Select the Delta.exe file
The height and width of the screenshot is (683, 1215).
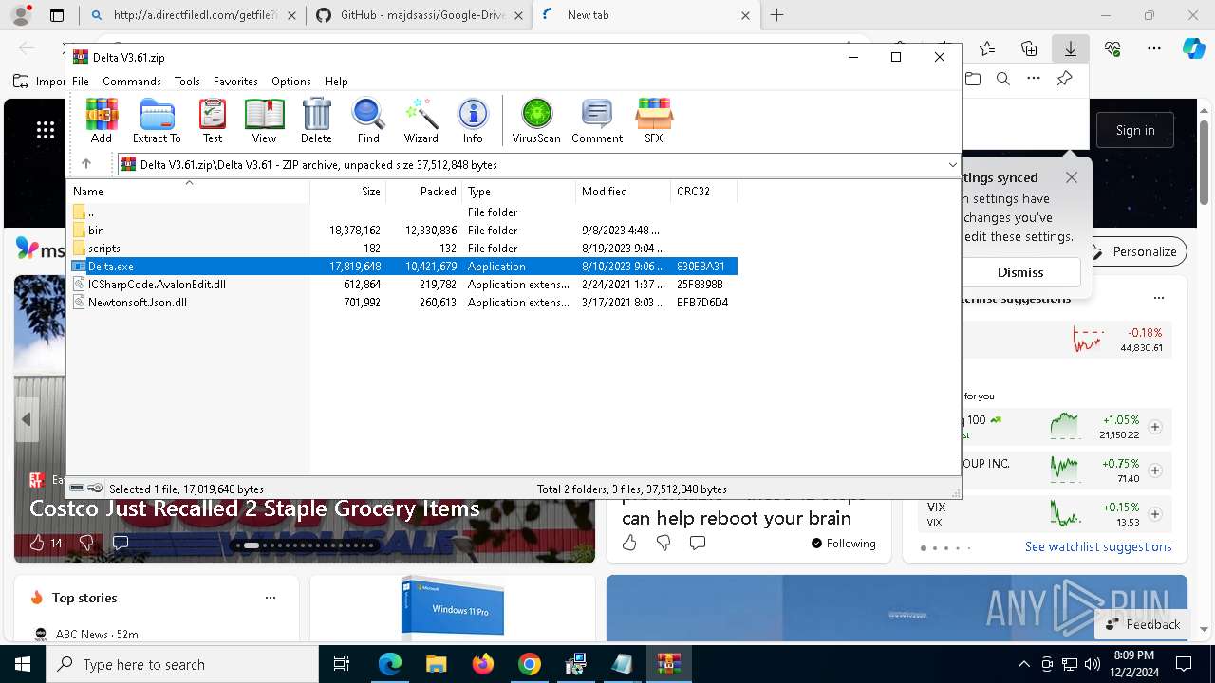tap(402, 267)
